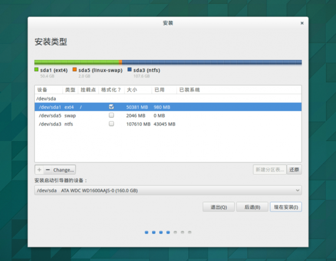
Task: Click the 格式化? column header
Action: click(x=111, y=90)
